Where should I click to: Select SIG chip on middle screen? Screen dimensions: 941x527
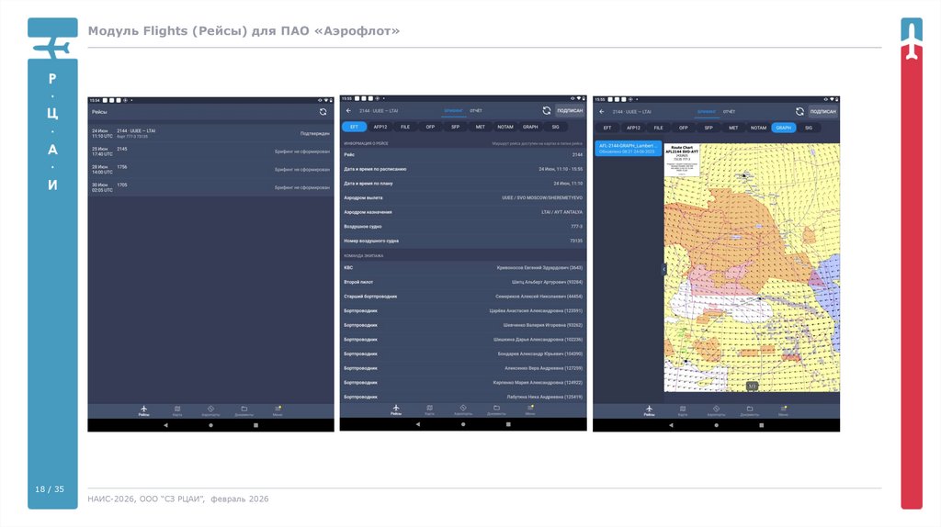(x=556, y=127)
